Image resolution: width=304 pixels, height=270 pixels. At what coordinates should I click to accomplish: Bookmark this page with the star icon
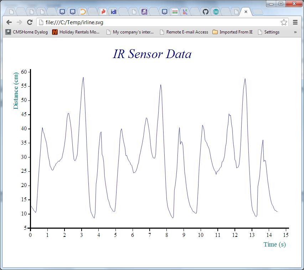pos(284,22)
